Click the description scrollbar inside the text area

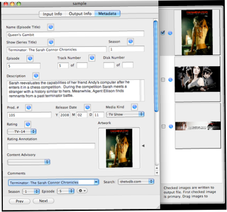pos(143,91)
